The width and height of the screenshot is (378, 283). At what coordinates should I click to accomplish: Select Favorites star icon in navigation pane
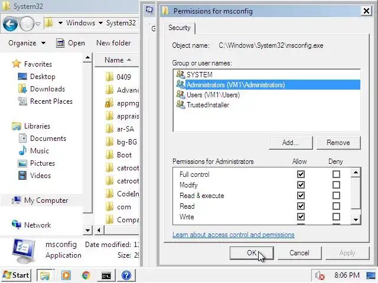pos(17,64)
